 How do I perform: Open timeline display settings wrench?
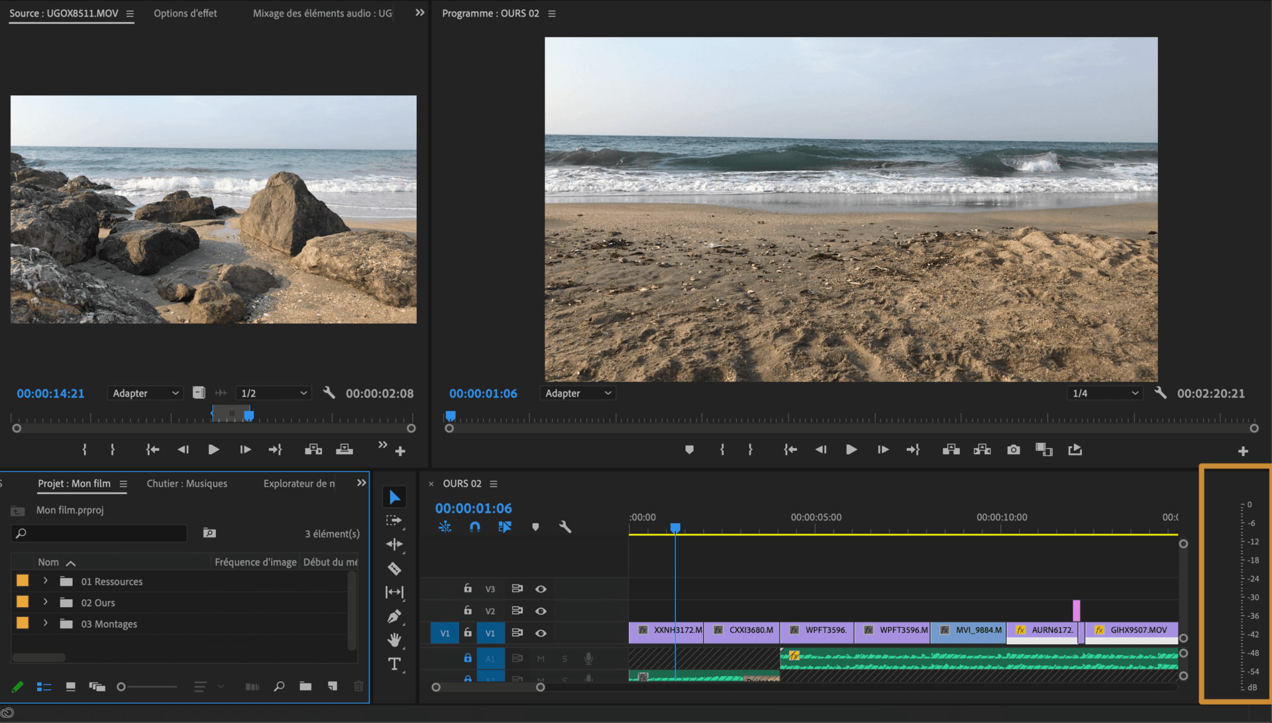565,527
